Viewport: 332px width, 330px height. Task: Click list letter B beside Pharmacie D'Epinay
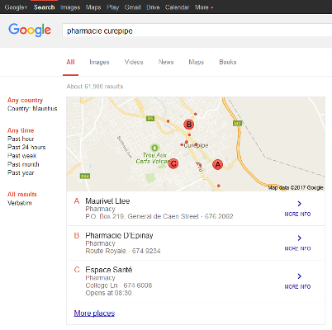(x=77, y=236)
